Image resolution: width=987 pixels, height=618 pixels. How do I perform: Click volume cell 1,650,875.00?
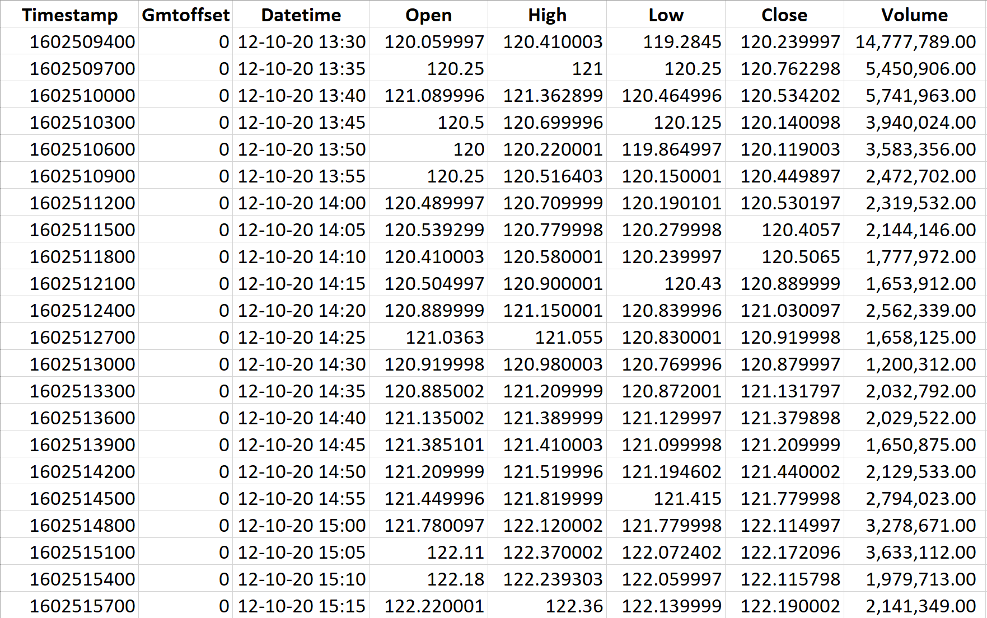[x=915, y=444]
